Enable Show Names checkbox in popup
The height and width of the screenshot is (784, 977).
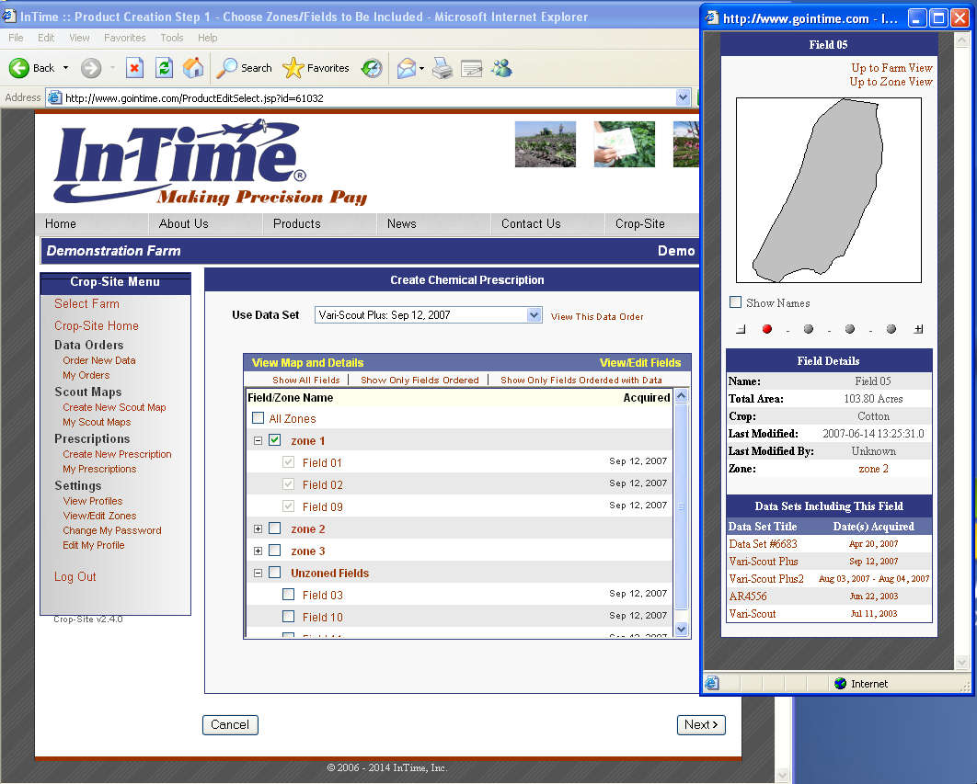coord(736,302)
